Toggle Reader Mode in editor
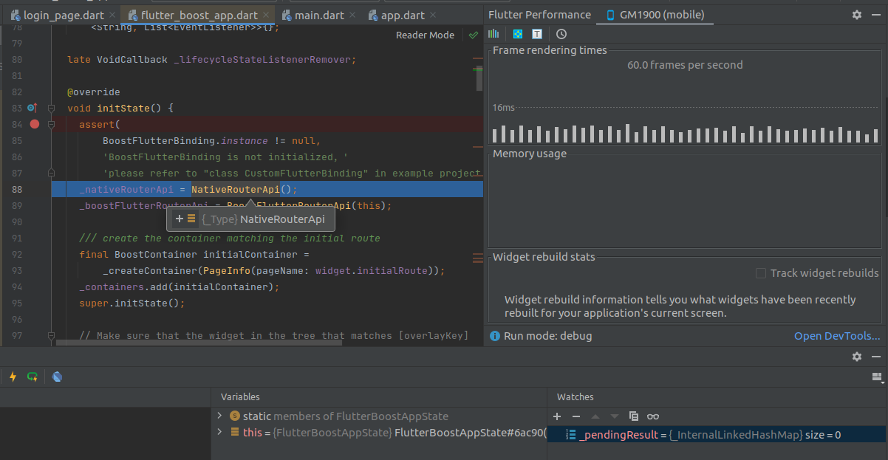This screenshot has height=460, width=888. [425, 35]
